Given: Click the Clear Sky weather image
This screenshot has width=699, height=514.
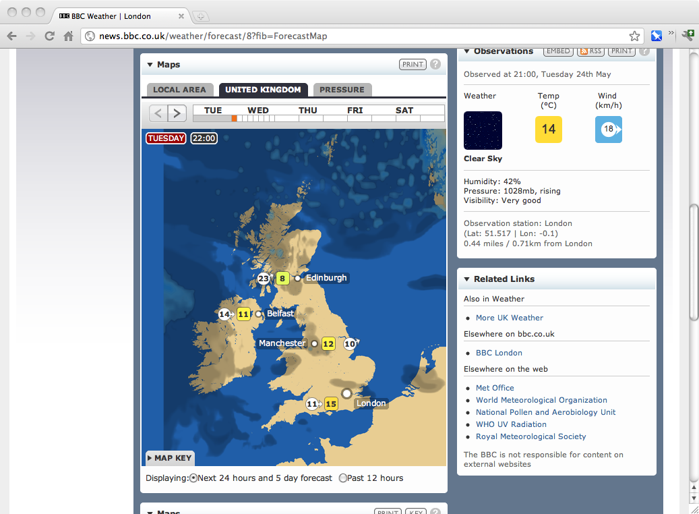Looking at the screenshot, I should tap(483, 130).
